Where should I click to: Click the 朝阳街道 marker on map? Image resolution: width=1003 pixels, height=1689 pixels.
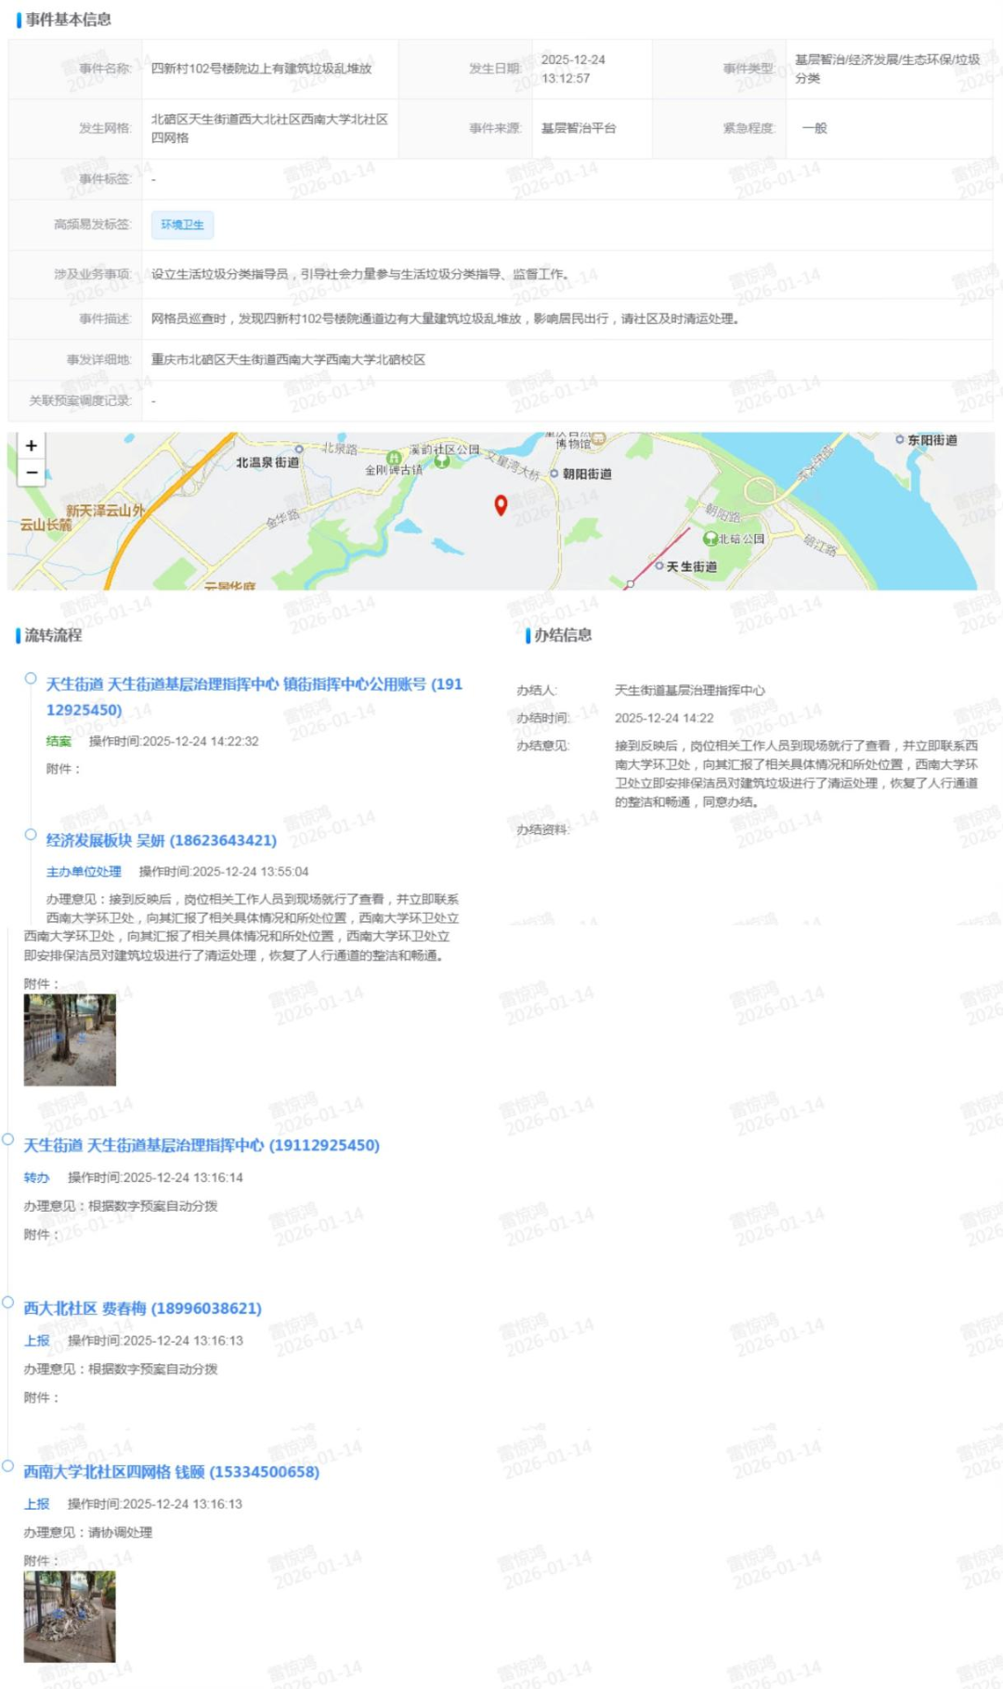[554, 474]
